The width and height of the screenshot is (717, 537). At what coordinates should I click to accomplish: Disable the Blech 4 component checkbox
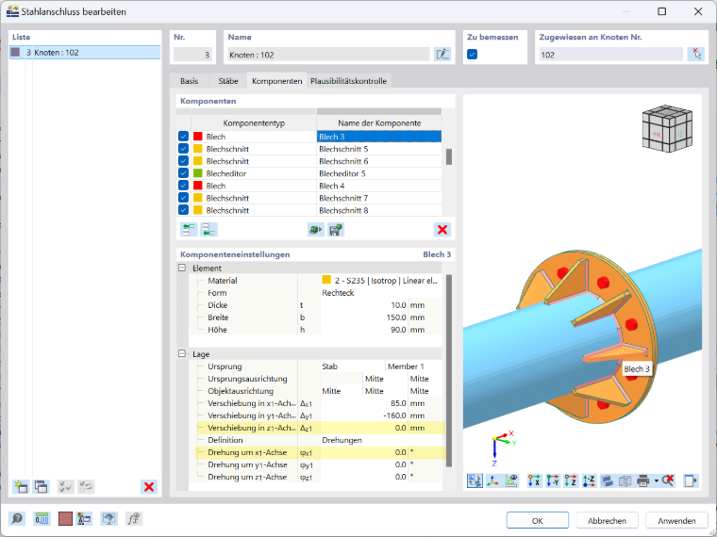coord(183,186)
